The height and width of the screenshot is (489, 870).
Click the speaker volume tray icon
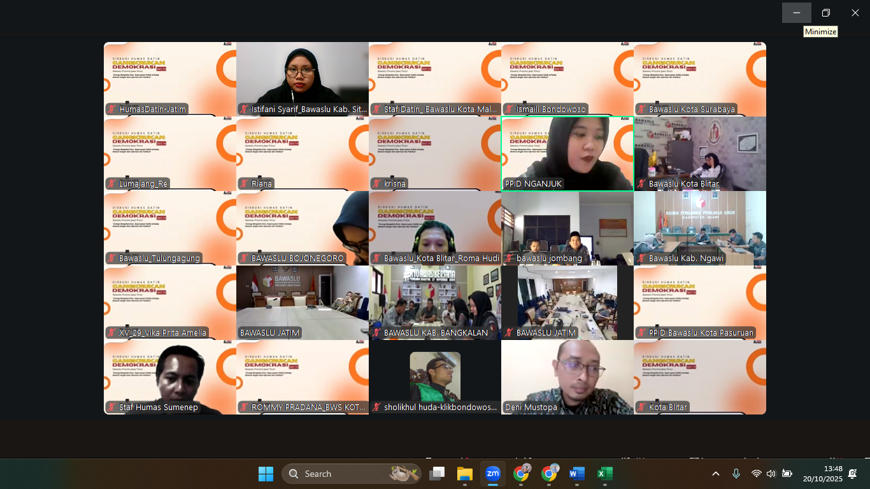coord(771,474)
